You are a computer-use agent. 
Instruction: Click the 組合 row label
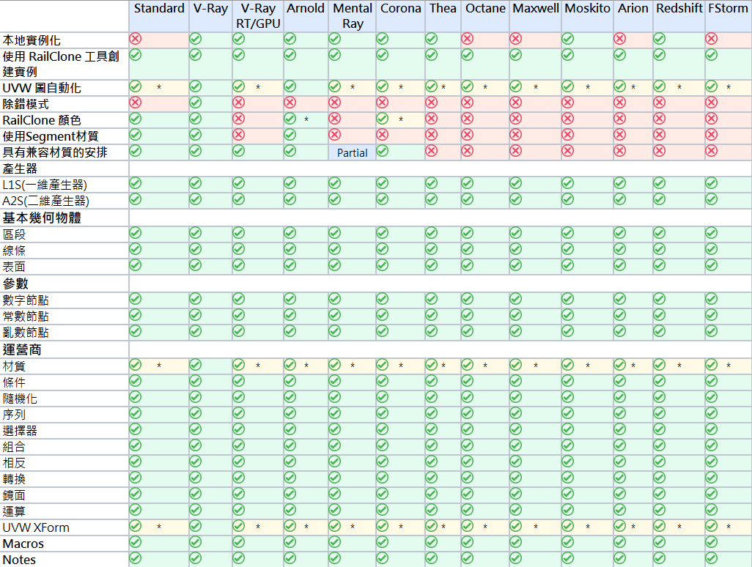14,447
